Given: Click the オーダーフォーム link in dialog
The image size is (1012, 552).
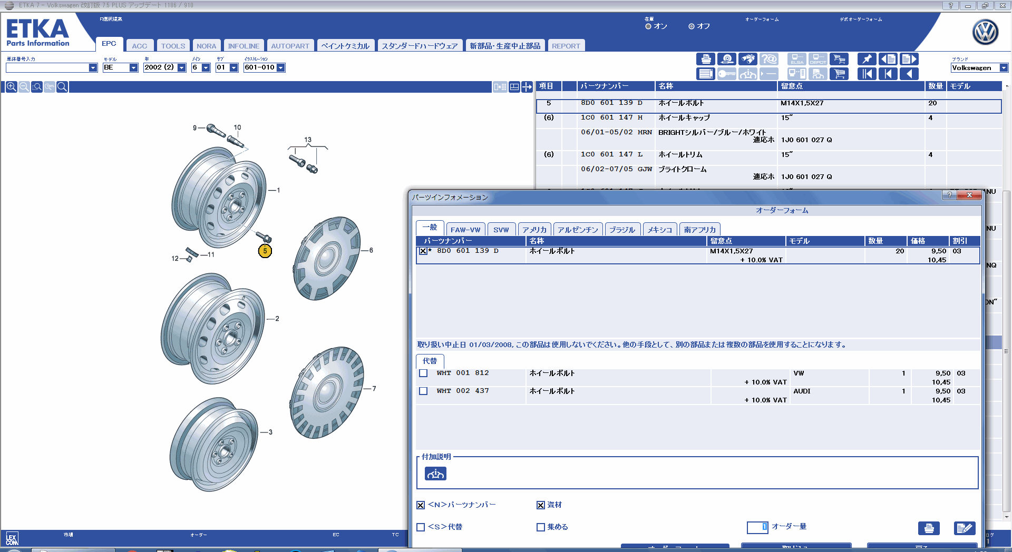Looking at the screenshot, I should pyautogui.click(x=782, y=210).
